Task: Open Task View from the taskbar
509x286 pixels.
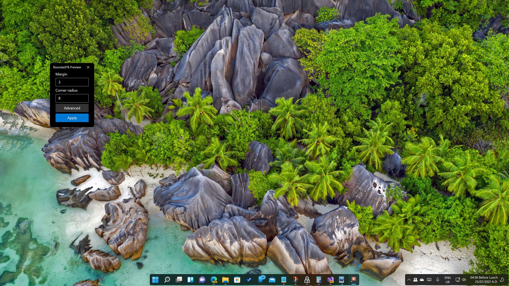Action: [179, 280]
